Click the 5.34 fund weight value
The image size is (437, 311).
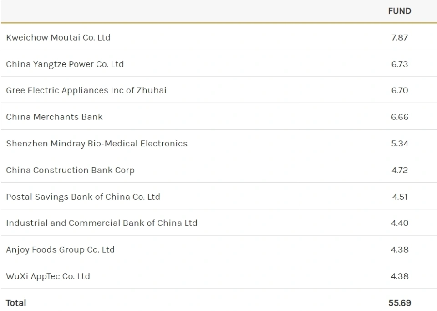pyautogui.click(x=400, y=143)
